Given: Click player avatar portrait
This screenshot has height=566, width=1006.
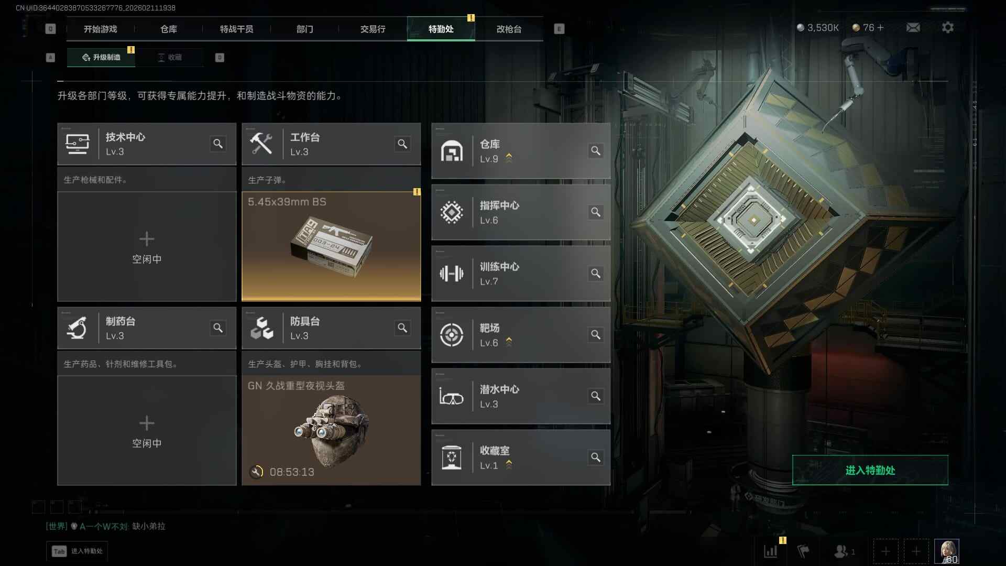Looking at the screenshot, I should 947,551.
